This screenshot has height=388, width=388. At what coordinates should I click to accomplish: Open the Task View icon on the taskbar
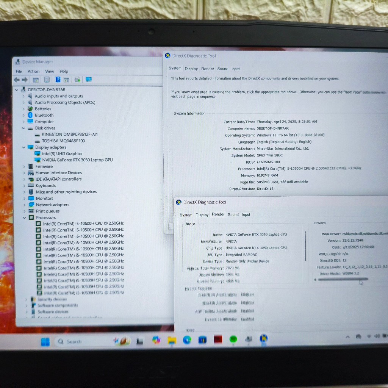coord(140,341)
